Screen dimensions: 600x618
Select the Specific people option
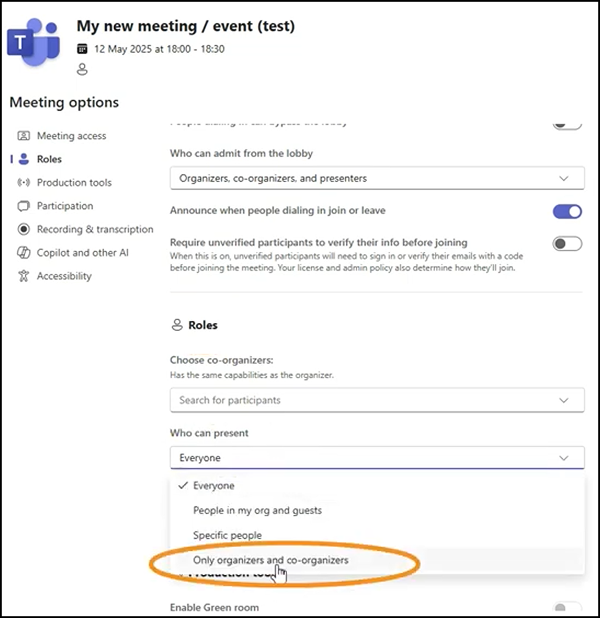point(227,535)
